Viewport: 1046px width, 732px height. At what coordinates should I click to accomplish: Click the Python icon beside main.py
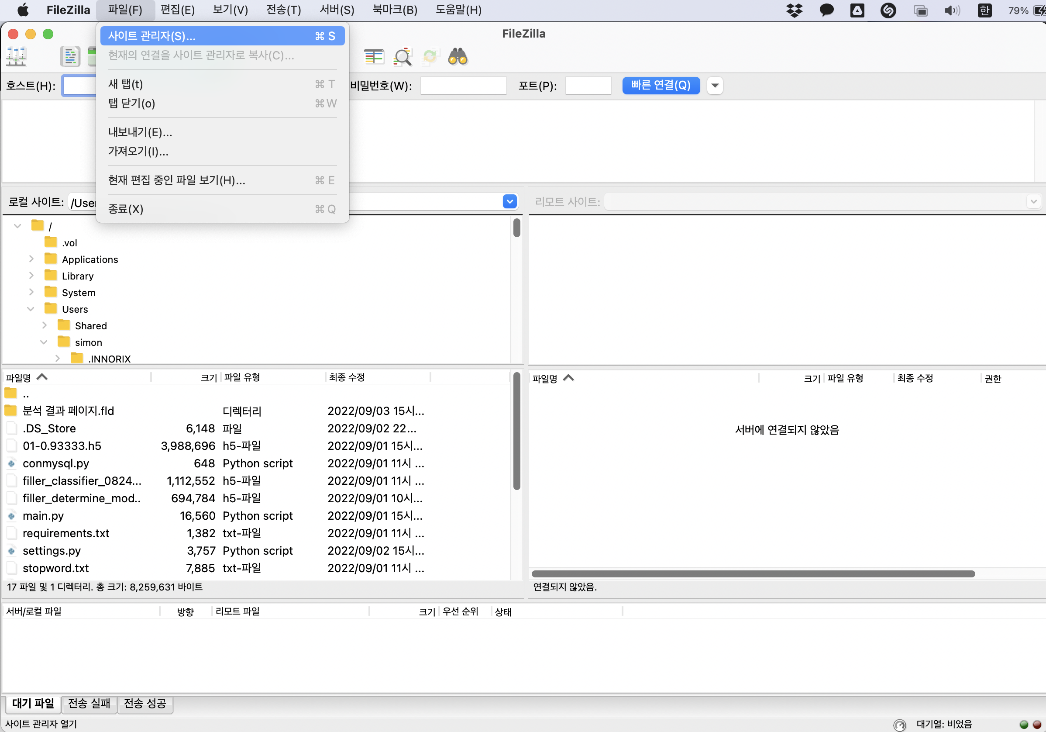pyautogui.click(x=11, y=516)
